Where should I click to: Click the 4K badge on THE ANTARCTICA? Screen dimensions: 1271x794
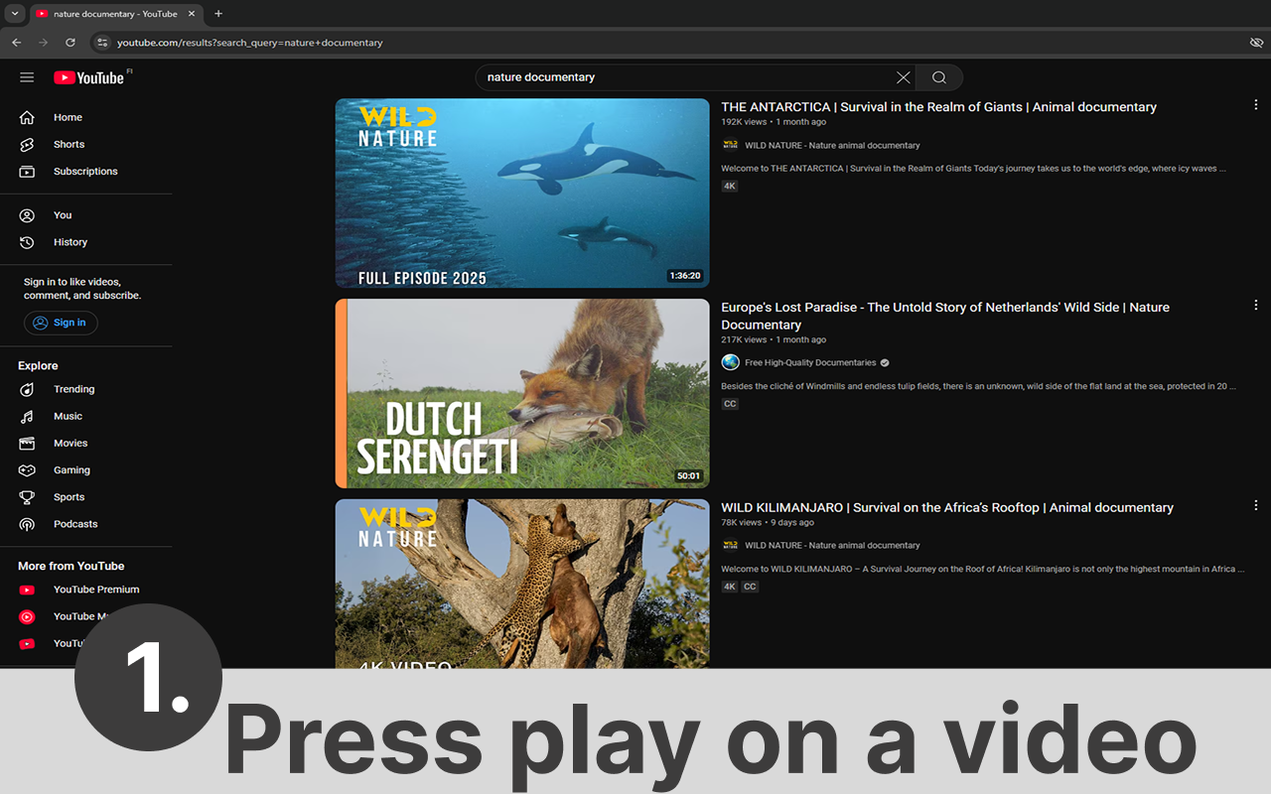click(x=730, y=187)
